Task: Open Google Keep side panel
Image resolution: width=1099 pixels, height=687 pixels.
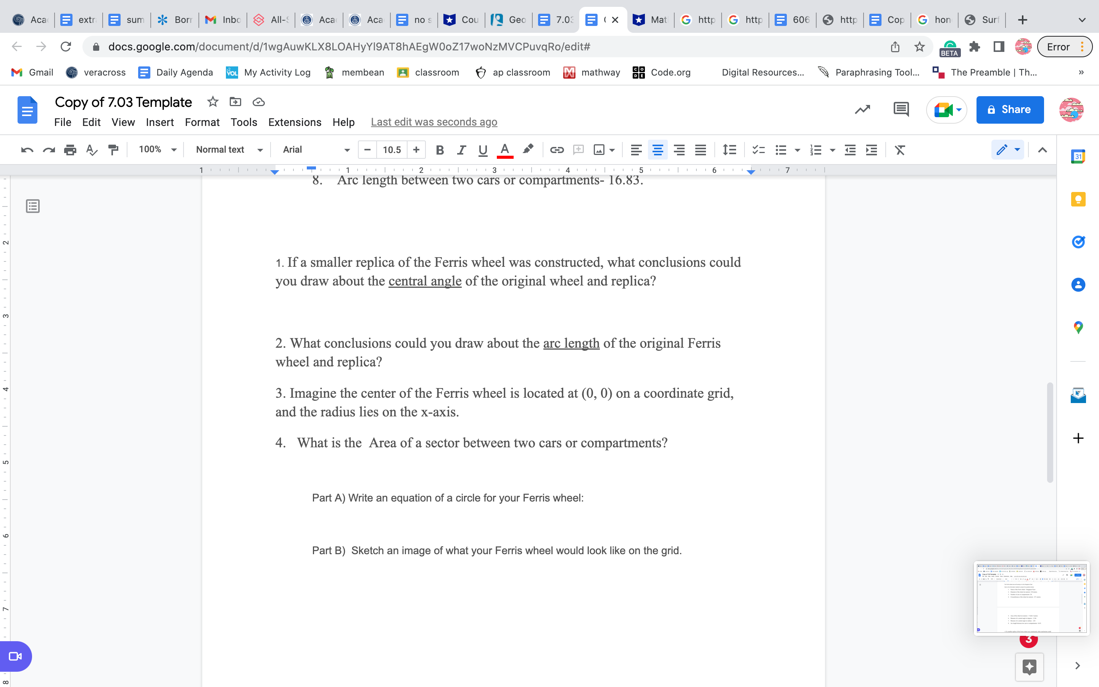Action: point(1078,199)
